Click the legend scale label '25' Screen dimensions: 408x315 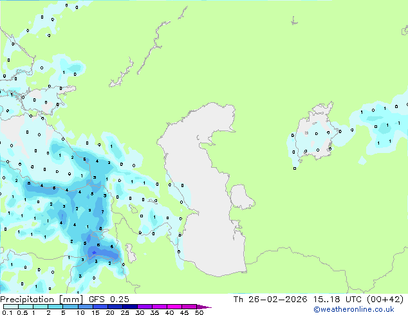coord(125,312)
